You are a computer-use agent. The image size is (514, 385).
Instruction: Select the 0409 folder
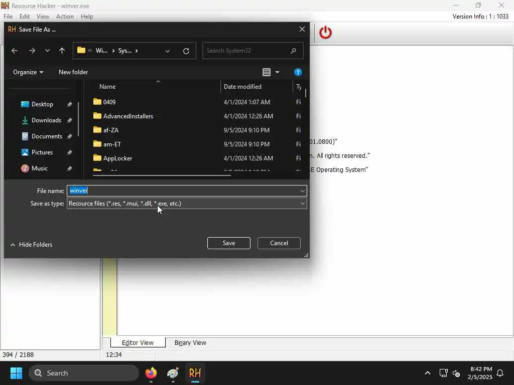[x=109, y=102]
